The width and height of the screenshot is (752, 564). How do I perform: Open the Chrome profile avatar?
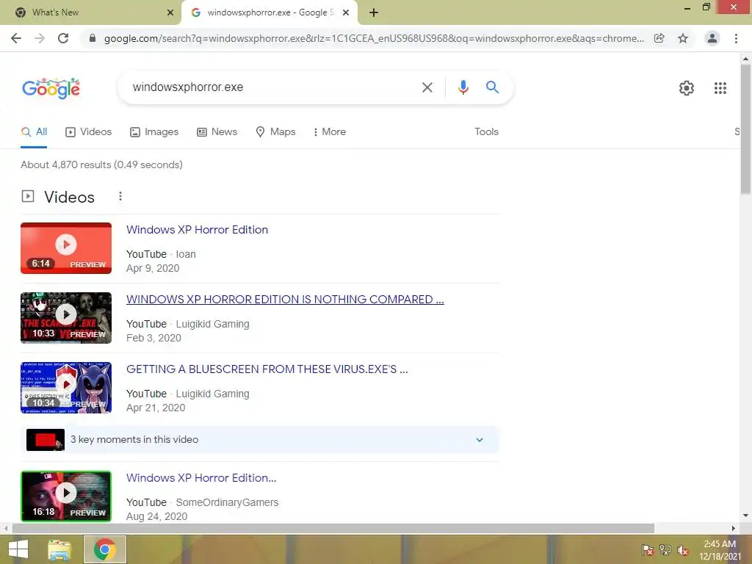[x=712, y=38]
